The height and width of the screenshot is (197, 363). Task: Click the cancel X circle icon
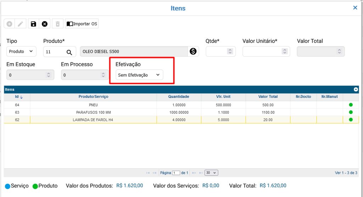[x=45, y=24]
